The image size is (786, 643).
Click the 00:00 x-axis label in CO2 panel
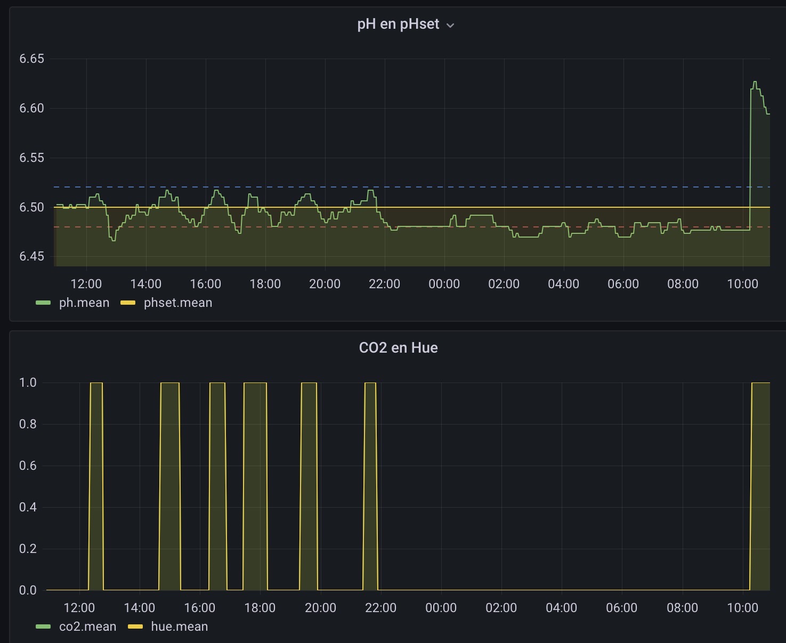(x=441, y=608)
